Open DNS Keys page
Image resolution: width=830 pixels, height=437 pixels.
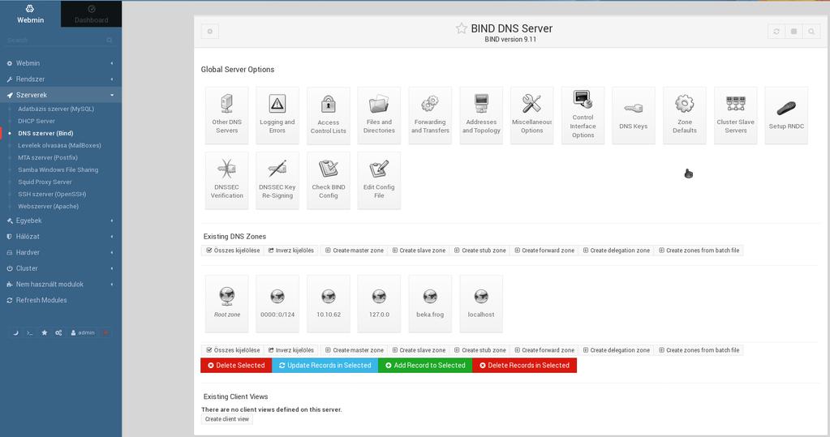pos(634,115)
